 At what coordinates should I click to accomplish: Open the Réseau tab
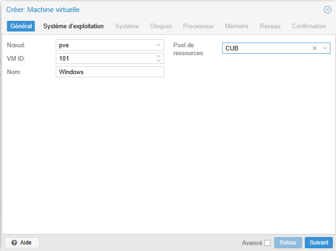point(270,26)
